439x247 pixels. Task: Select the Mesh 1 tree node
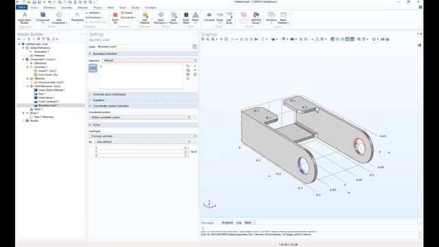pyautogui.click(x=38, y=109)
